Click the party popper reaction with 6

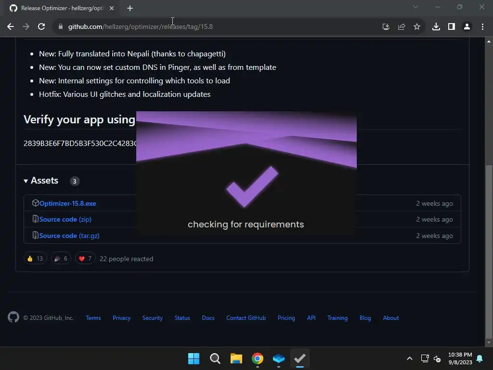(x=61, y=259)
